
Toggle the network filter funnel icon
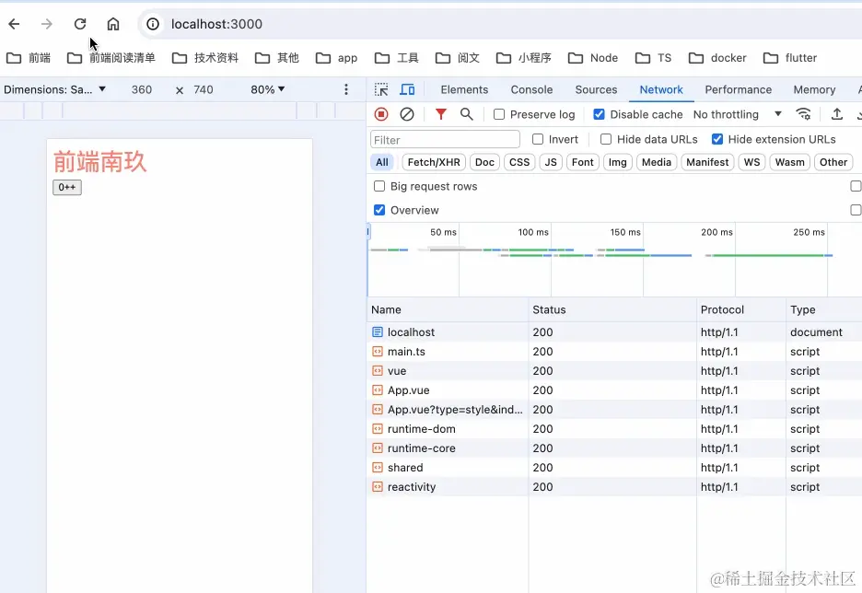click(x=441, y=114)
